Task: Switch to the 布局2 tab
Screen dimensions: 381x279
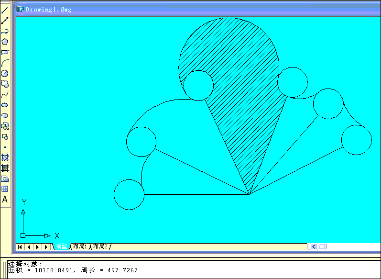Action: (100, 246)
